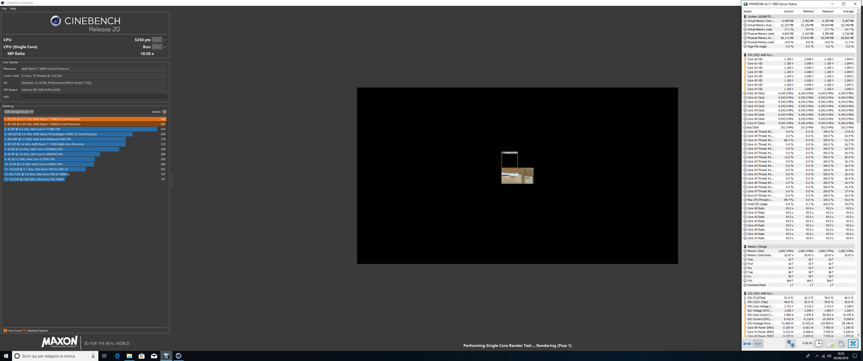Open Microsoft Edge from the taskbar

[x=117, y=356]
